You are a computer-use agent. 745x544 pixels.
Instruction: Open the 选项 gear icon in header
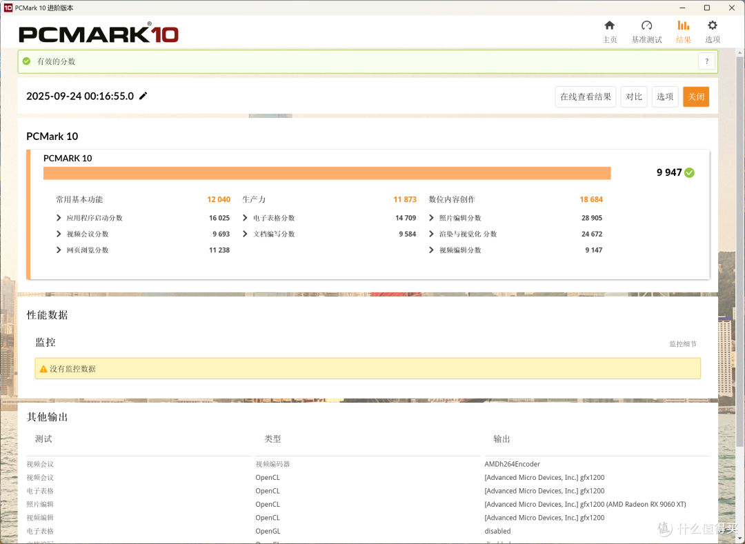pyautogui.click(x=712, y=26)
